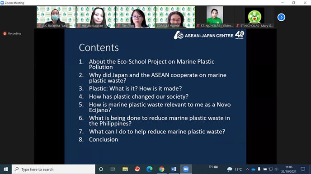
Task: Switch to Word in the taskbar
Action: coord(174,169)
